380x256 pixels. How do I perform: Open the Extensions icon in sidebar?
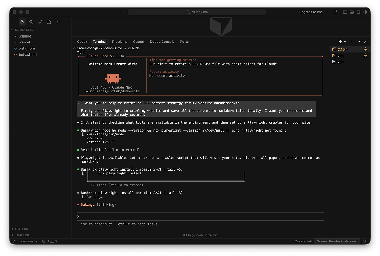click(49, 22)
